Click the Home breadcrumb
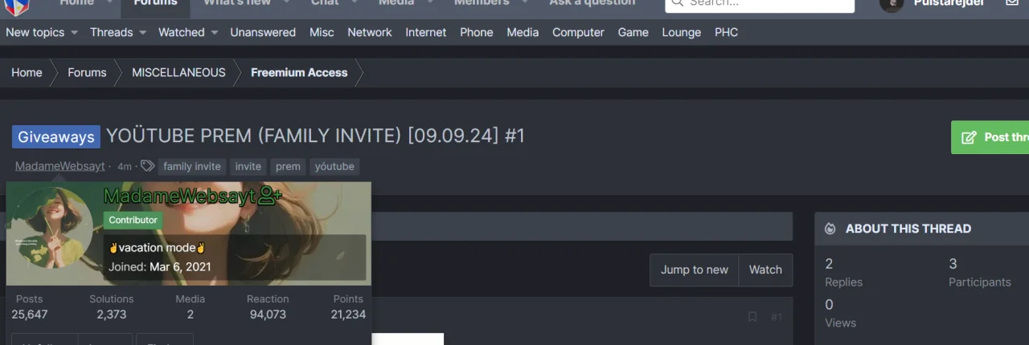 (x=27, y=72)
